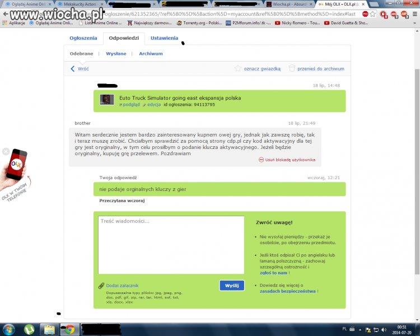Close the Mój OLX browser tab
The width and height of the screenshot is (420, 336).
(363, 4)
